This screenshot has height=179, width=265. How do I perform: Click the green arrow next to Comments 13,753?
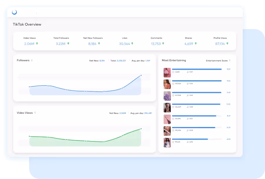tap(163, 44)
